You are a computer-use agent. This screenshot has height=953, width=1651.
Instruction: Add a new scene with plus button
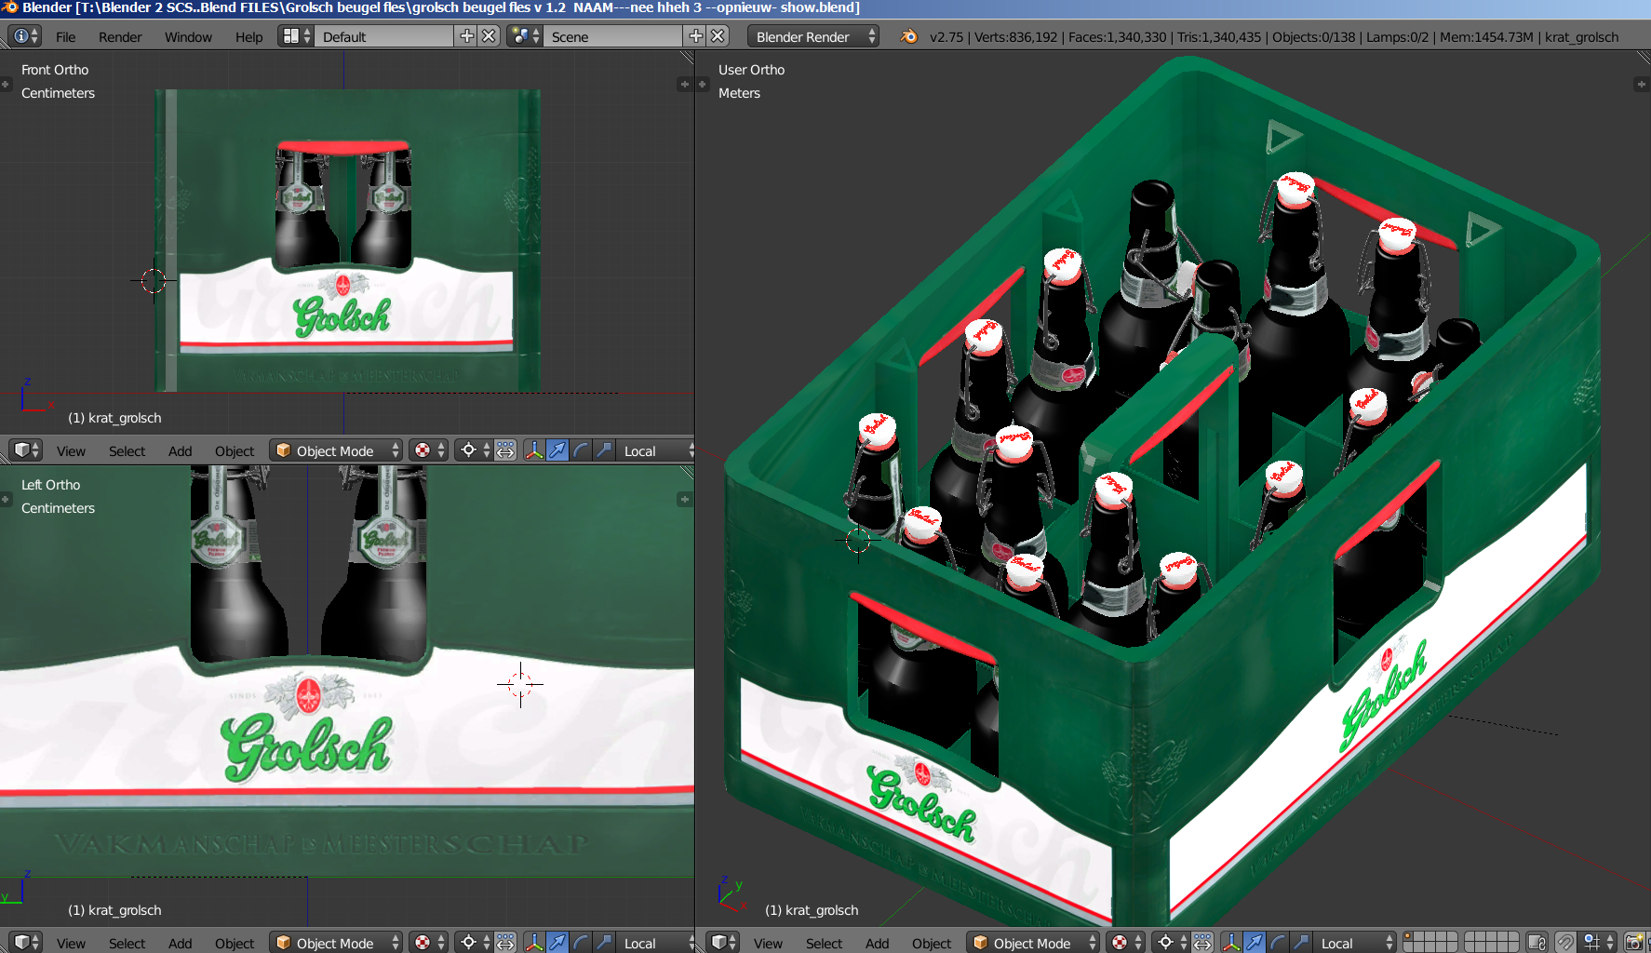(695, 36)
